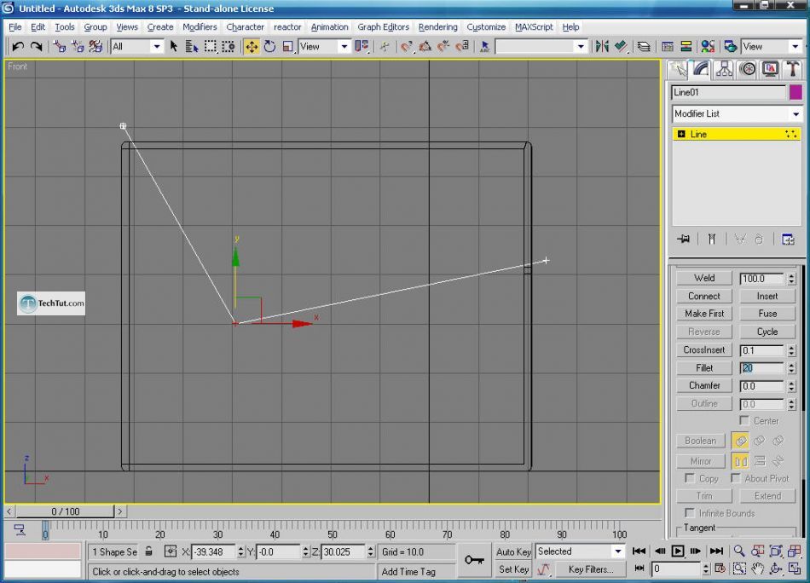810x583 pixels.
Task: Click the Quick Render teapot icon
Action: pyautogui.click(x=730, y=47)
